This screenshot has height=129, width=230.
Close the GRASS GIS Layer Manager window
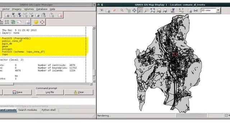point(94,5)
